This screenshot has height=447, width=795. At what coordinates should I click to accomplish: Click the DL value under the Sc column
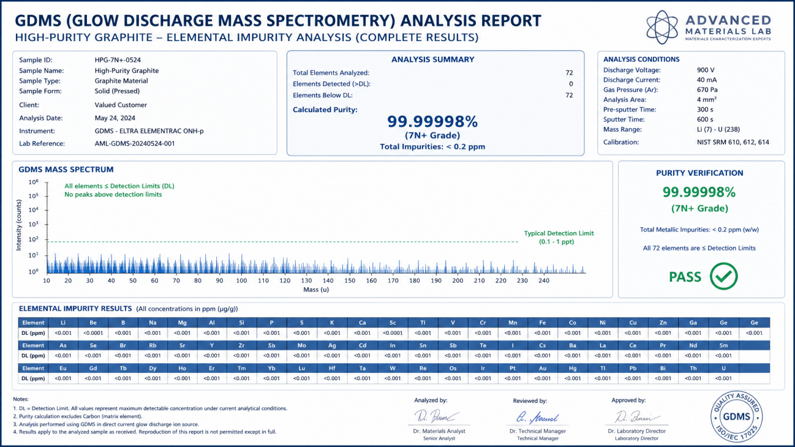tap(392, 333)
